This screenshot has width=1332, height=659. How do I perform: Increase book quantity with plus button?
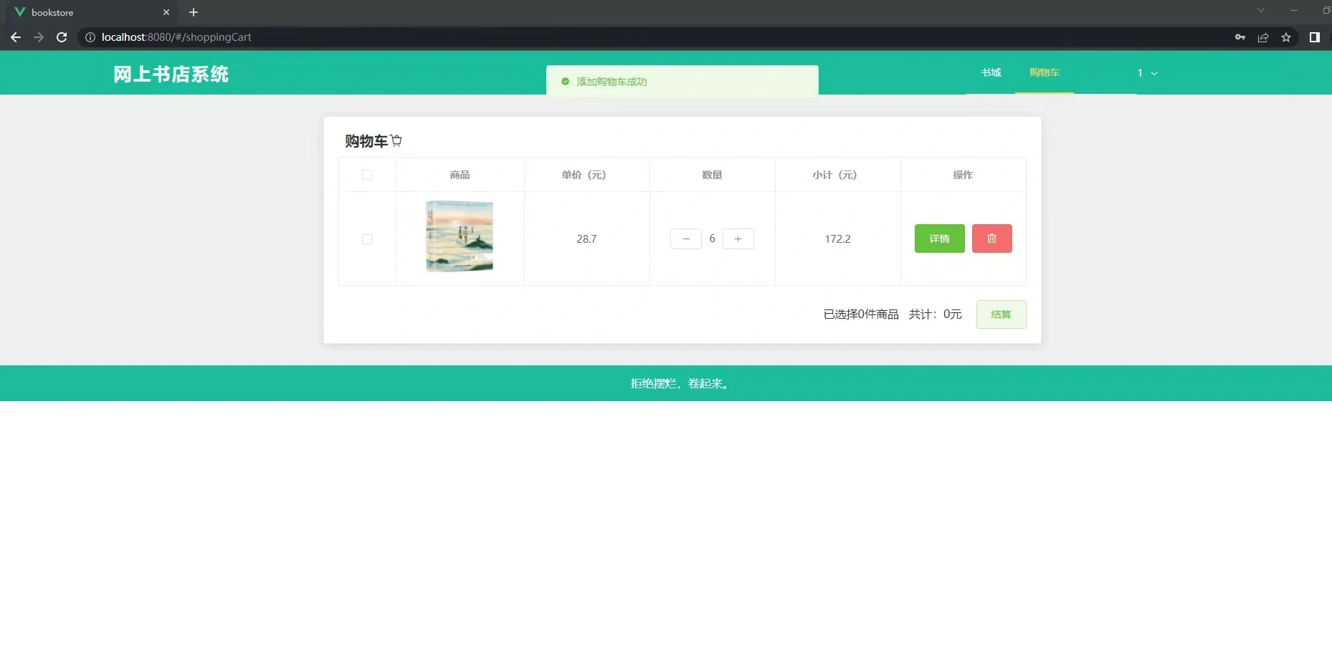pyautogui.click(x=738, y=239)
